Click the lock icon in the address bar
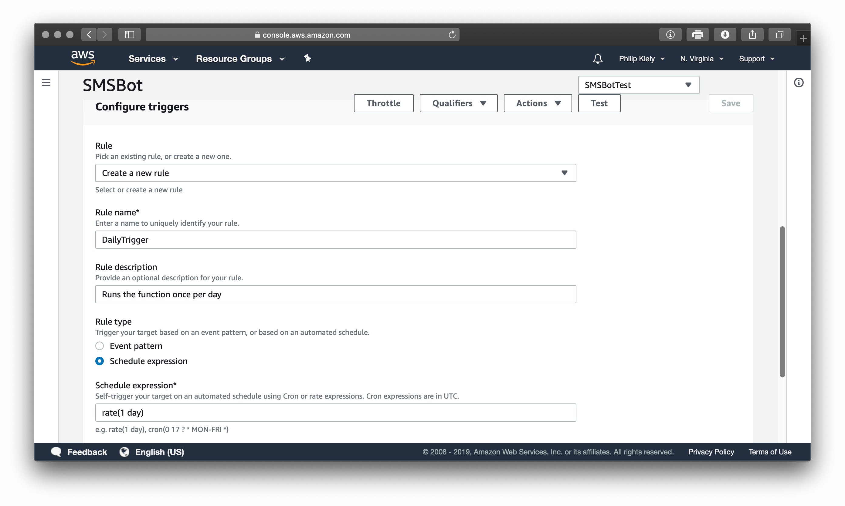 click(x=257, y=35)
